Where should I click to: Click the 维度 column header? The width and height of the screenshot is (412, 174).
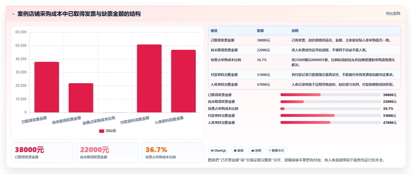tap(214, 31)
